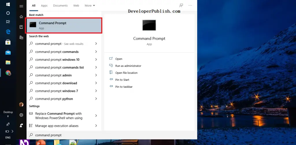Viewport: 296px width, 145px height.
Task: Select 'command prompt commands' suggestion
Action: [64, 52]
